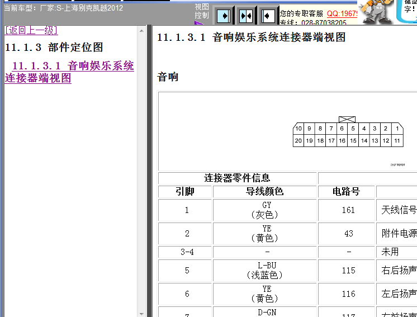The image size is (417, 317).
Task: Select the 附件电源 function cell
Action: [397, 234]
